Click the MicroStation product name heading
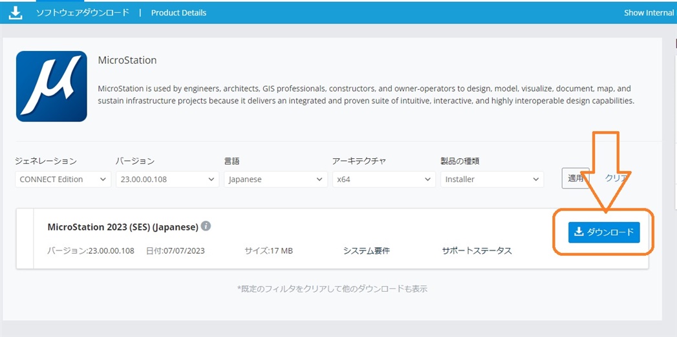Screen dimensions: 677x337 coord(127,60)
